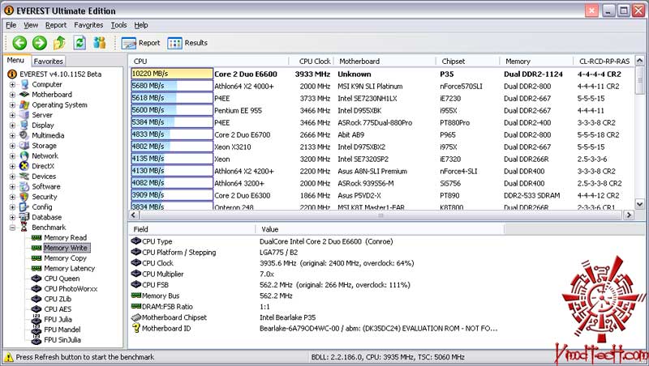The width and height of the screenshot is (649, 366).
Task: Click the users toolbar icon
Action: click(x=99, y=43)
